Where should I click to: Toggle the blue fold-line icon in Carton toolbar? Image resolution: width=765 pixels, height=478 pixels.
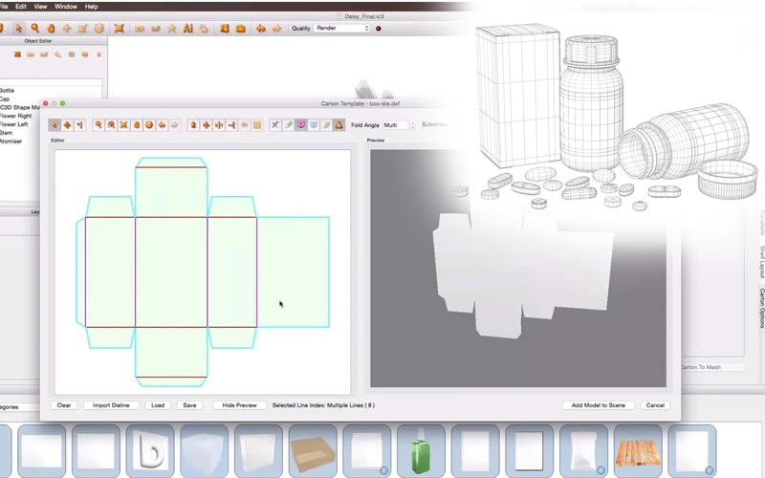(314, 125)
